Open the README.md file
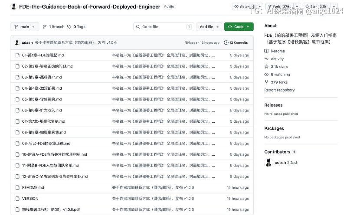The image size is (347, 219). click(33, 188)
